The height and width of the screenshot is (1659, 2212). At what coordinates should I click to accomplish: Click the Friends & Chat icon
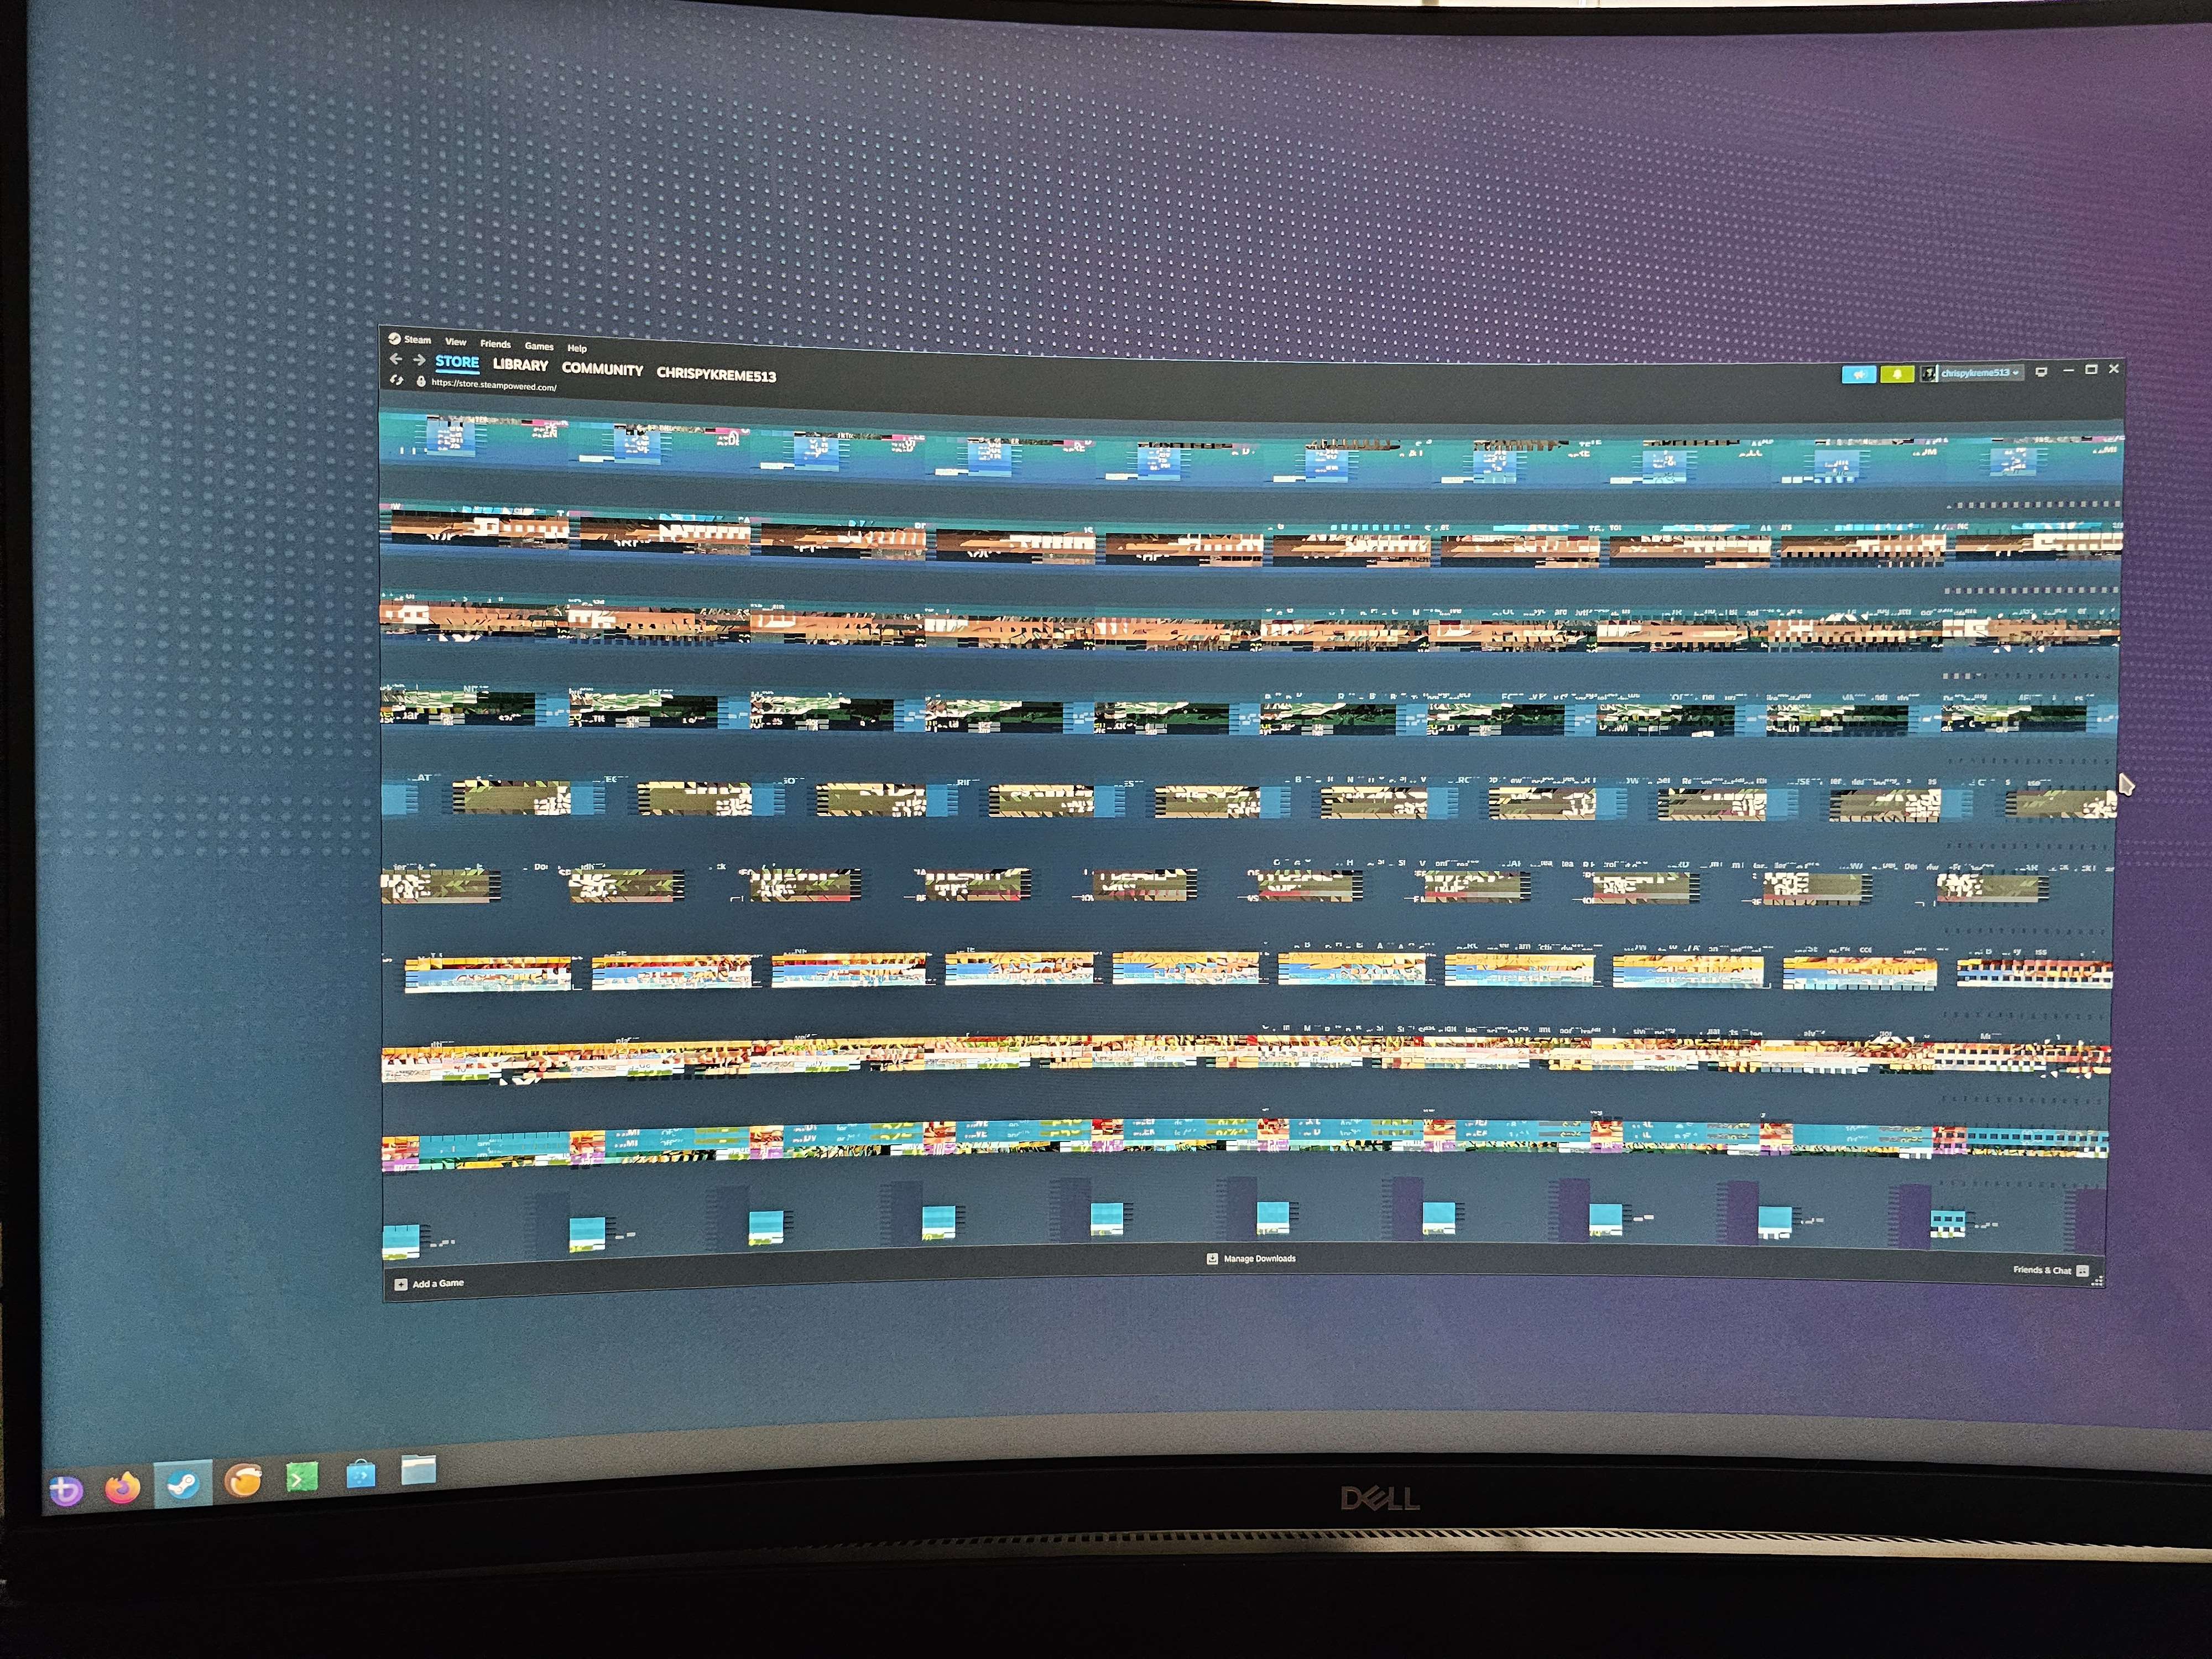pos(2082,1271)
